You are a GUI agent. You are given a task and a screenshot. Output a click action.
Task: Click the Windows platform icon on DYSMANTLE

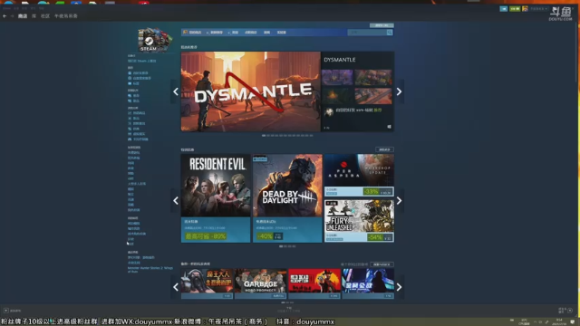click(x=389, y=127)
